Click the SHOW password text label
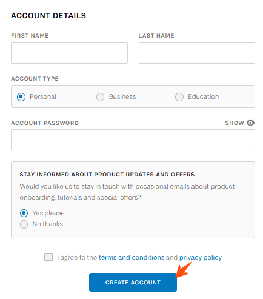This screenshot has width=263, height=299. (235, 123)
